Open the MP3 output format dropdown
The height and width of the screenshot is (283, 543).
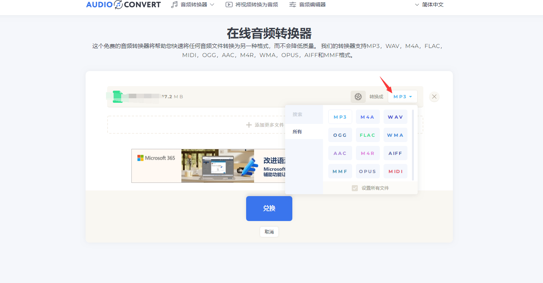click(x=402, y=96)
